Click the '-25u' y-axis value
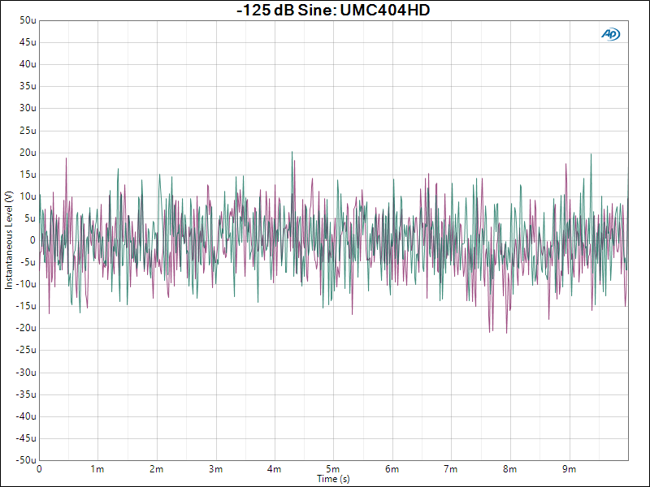650x487 pixels. tap(26, 351)
